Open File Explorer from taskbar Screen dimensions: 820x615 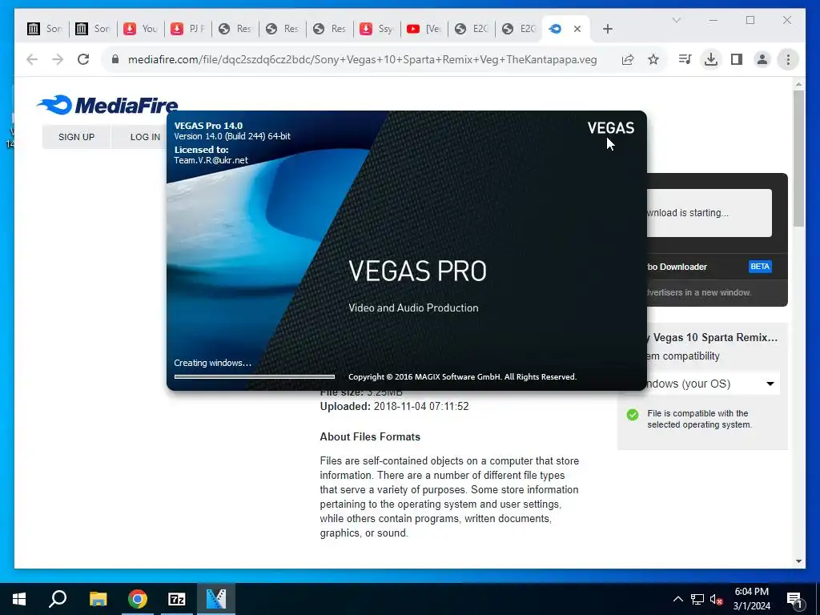click(x=98, y=599)
